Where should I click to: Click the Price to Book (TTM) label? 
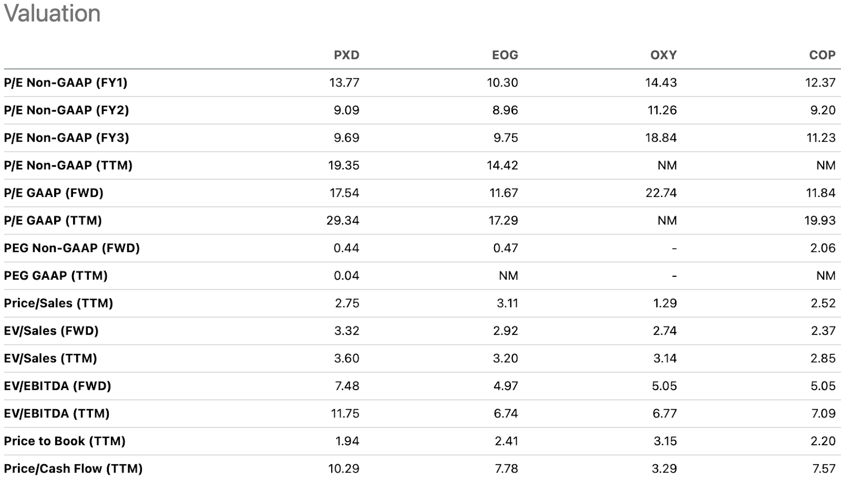(x=65, y=441)
